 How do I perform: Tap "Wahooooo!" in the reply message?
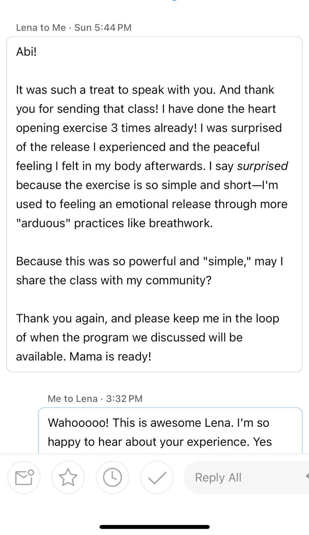[78, 423]
